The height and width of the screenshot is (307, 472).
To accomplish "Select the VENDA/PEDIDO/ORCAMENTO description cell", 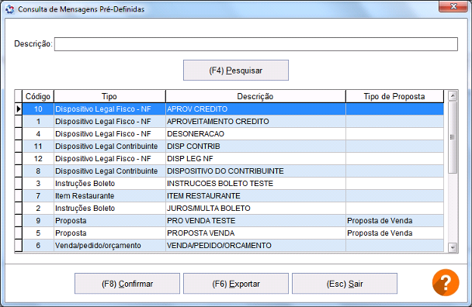I will (255, 245).
